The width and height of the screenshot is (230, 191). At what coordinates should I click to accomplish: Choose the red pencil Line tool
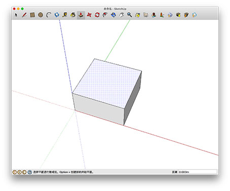click(24, 15)
